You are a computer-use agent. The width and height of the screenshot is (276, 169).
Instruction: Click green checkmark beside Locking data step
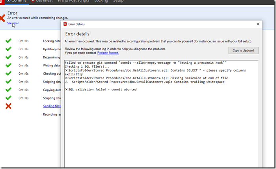coord(8,41)
